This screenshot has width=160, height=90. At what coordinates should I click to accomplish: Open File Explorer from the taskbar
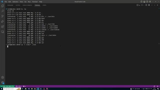tap(25, 89)
